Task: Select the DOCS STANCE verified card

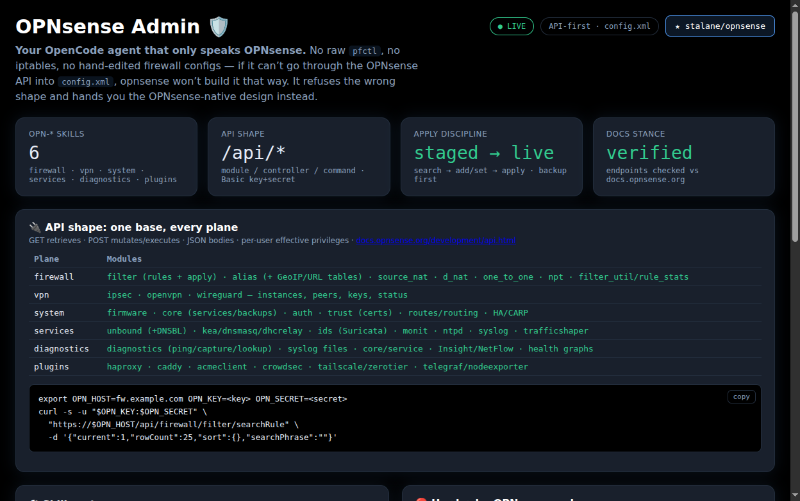Action: pyautogui.click(x=684, y=157)
